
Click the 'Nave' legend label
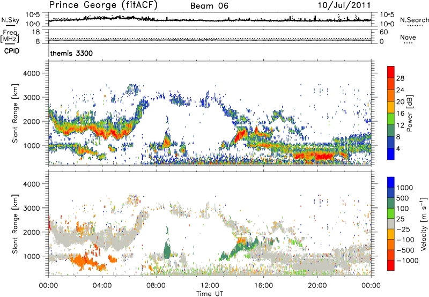point(408,37)
